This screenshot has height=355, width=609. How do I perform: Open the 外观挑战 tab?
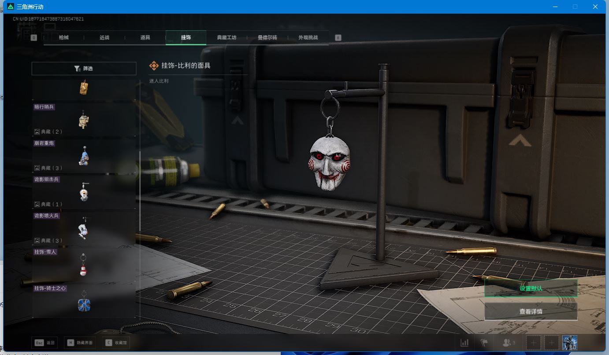pos(308,38)
